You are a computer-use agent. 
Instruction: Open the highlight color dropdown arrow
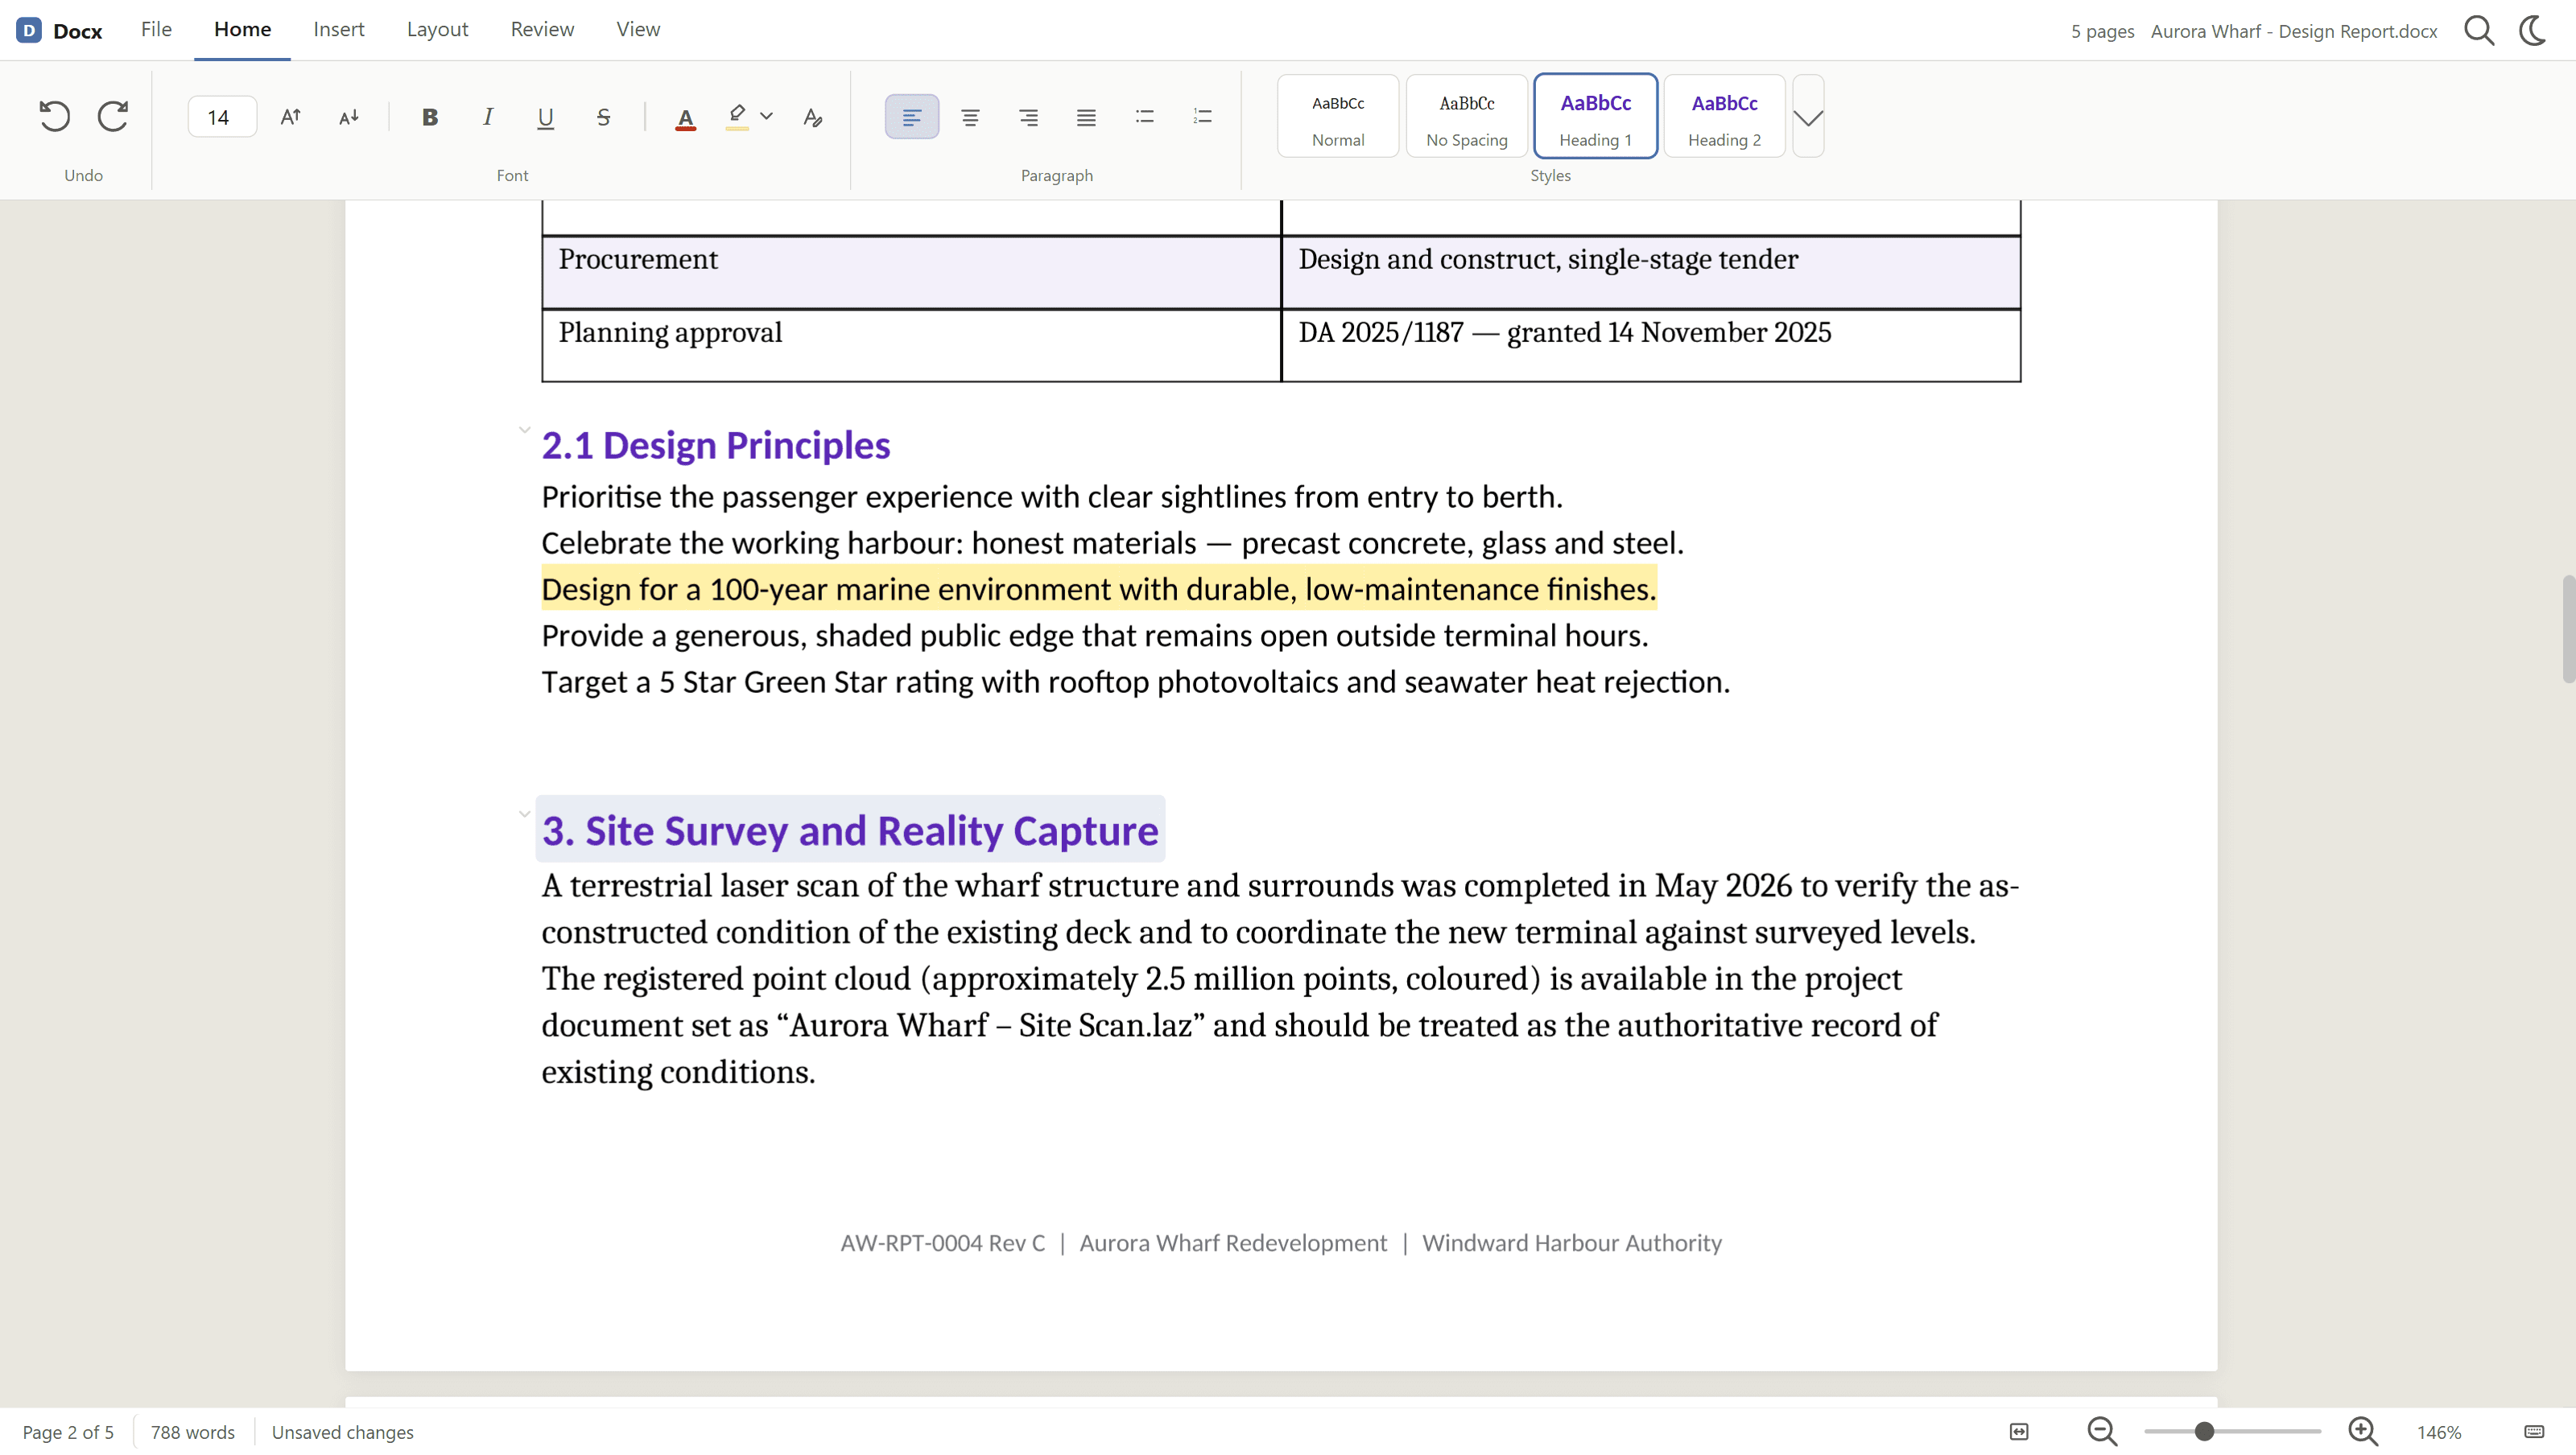[767, 117]
